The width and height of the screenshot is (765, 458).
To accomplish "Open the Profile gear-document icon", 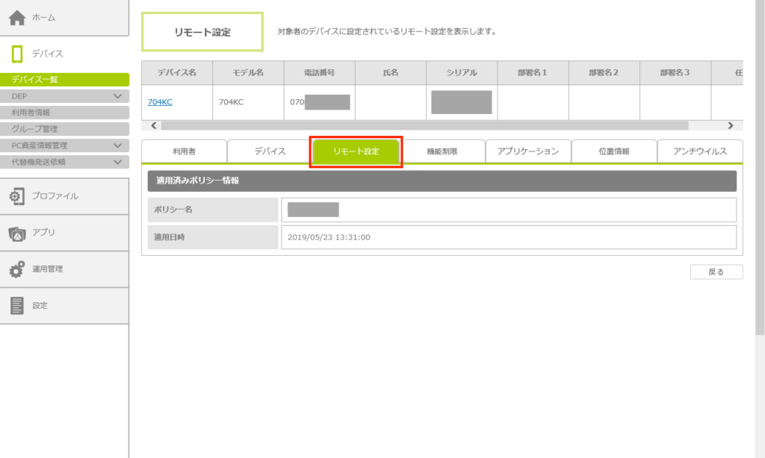I will 17,196.
